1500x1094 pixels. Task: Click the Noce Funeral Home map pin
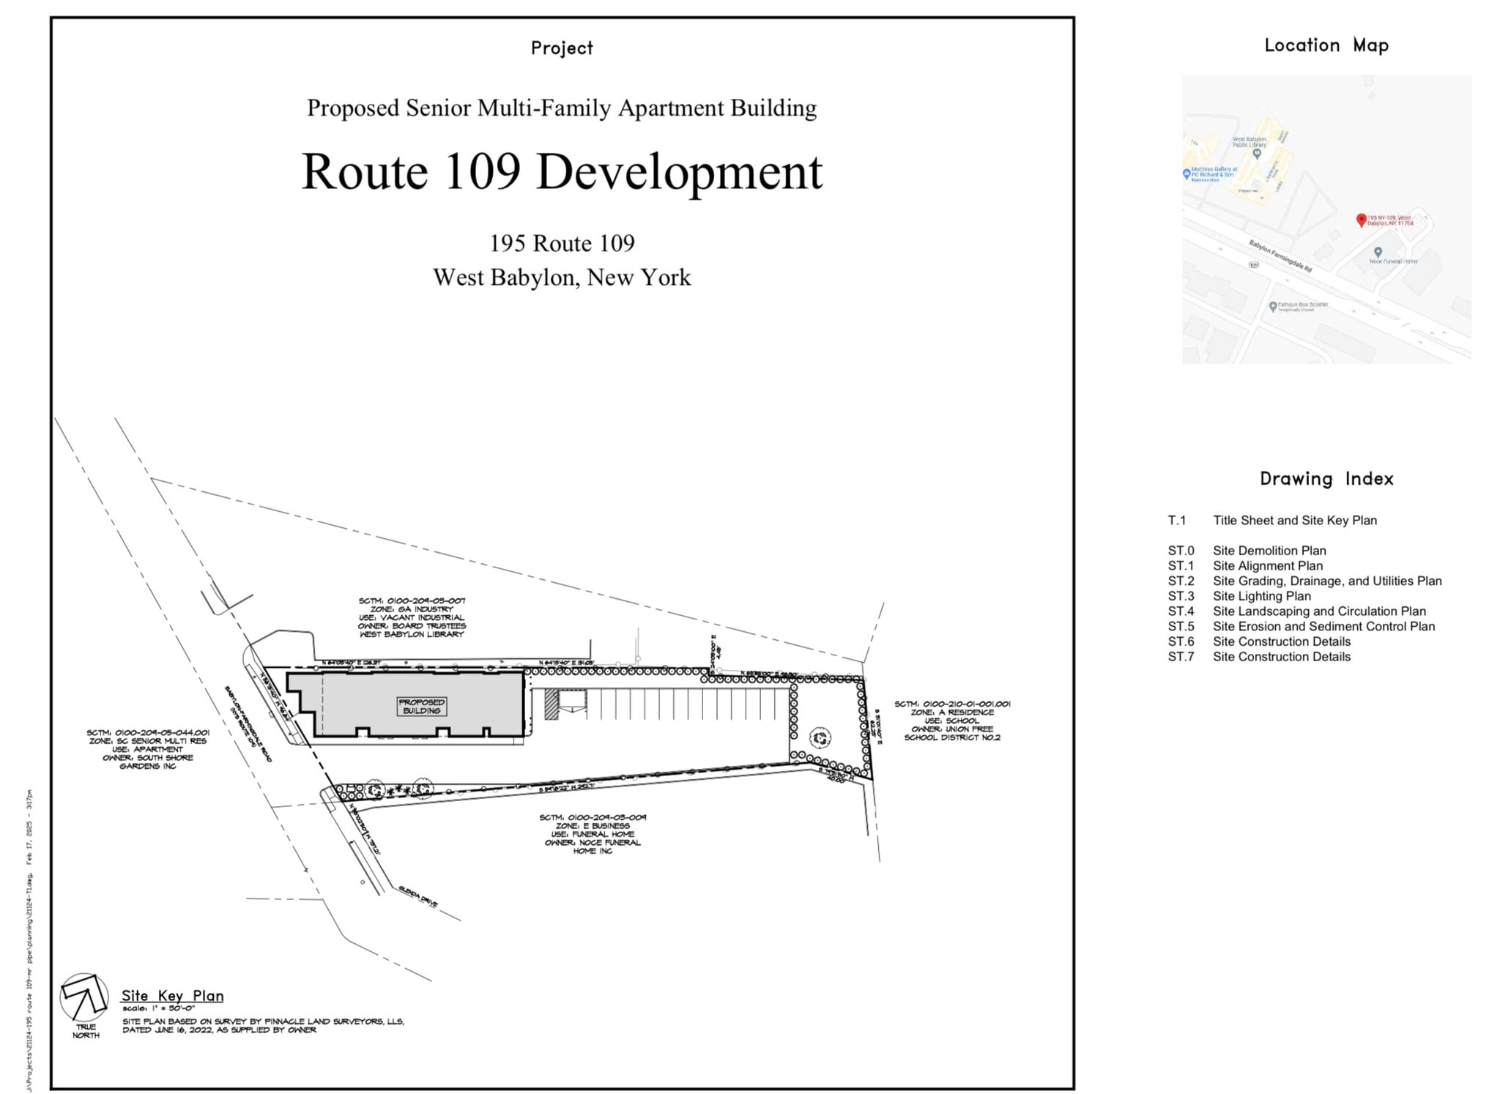pyautogui.click(x=1377, y=251)
